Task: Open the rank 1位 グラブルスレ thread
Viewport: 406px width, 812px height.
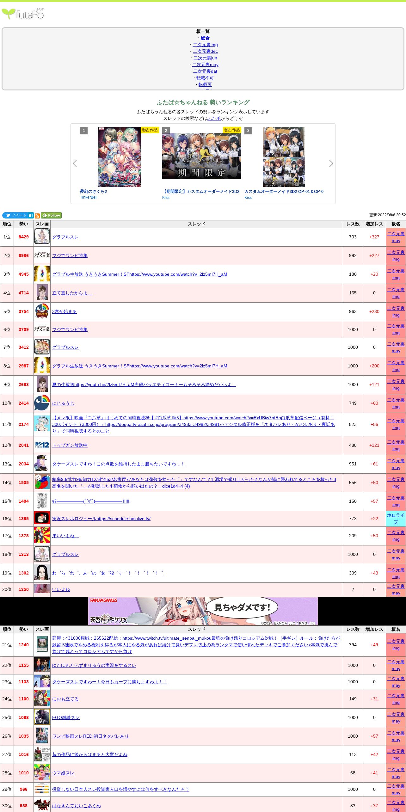Action: pos(65,237)
